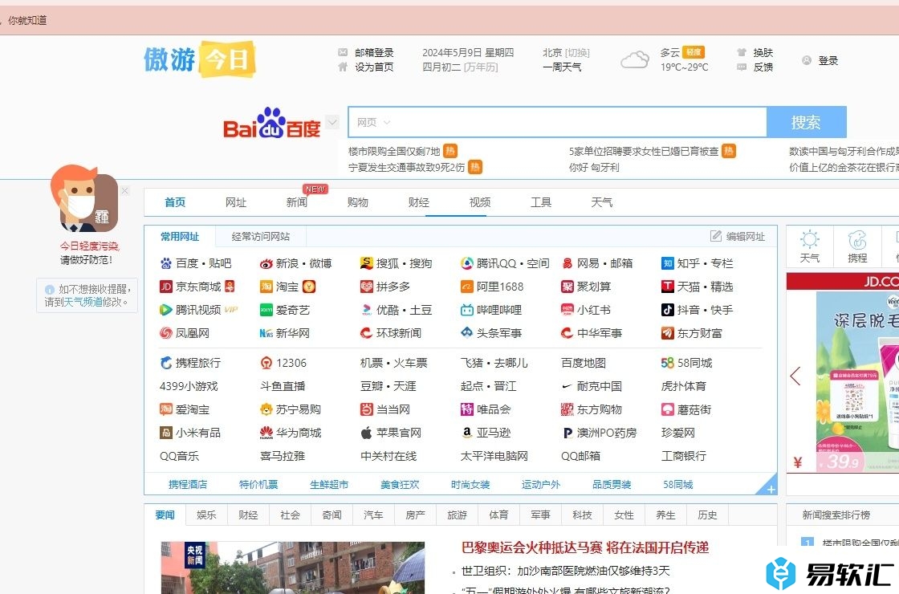Click the 反馈 feedback icon

click(x=742, y=67)
